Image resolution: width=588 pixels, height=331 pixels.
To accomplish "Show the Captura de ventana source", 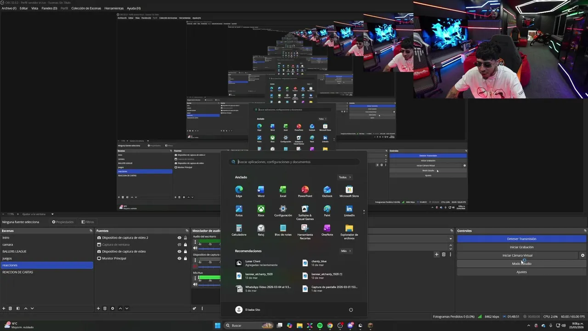I will [x=180, y=245].
